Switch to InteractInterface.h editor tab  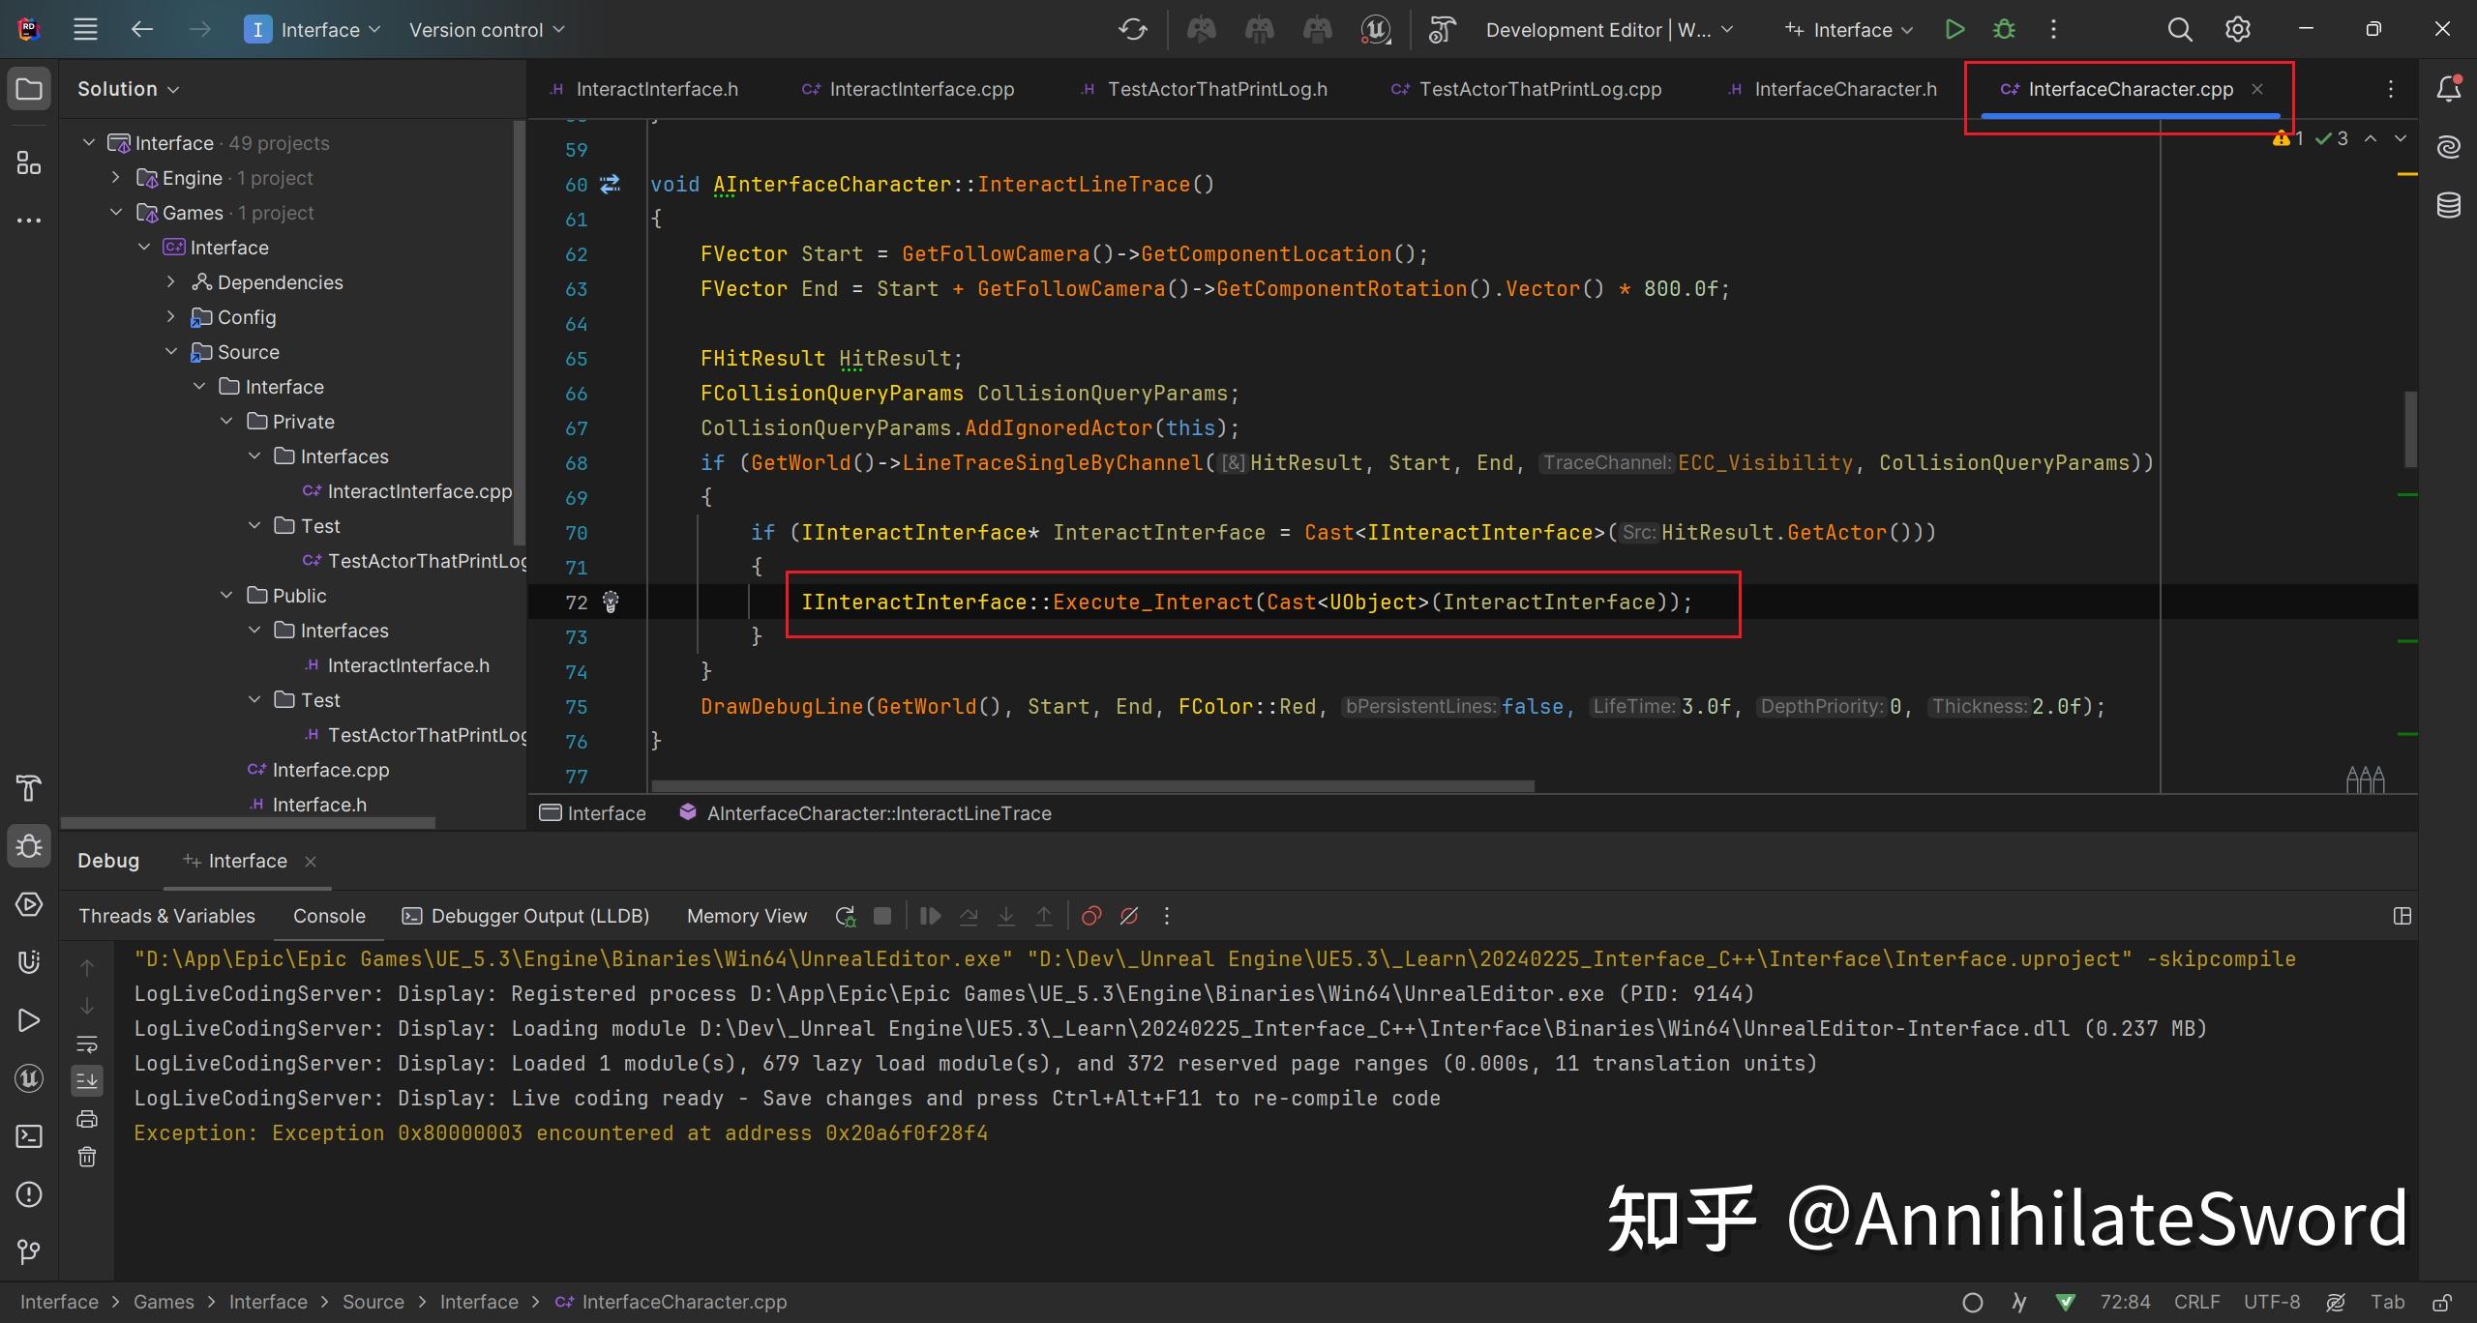(x=656, y=89)
